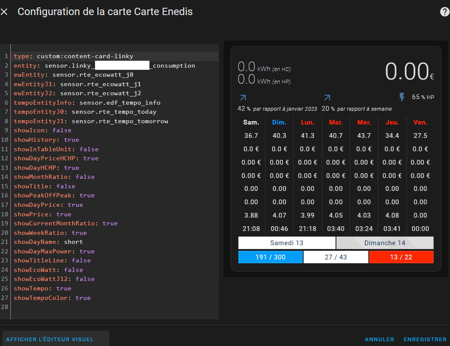Viewport: 450px width, 346px height.
Task: Click the Lun. day column header
Action: click(x=307, y=123)
